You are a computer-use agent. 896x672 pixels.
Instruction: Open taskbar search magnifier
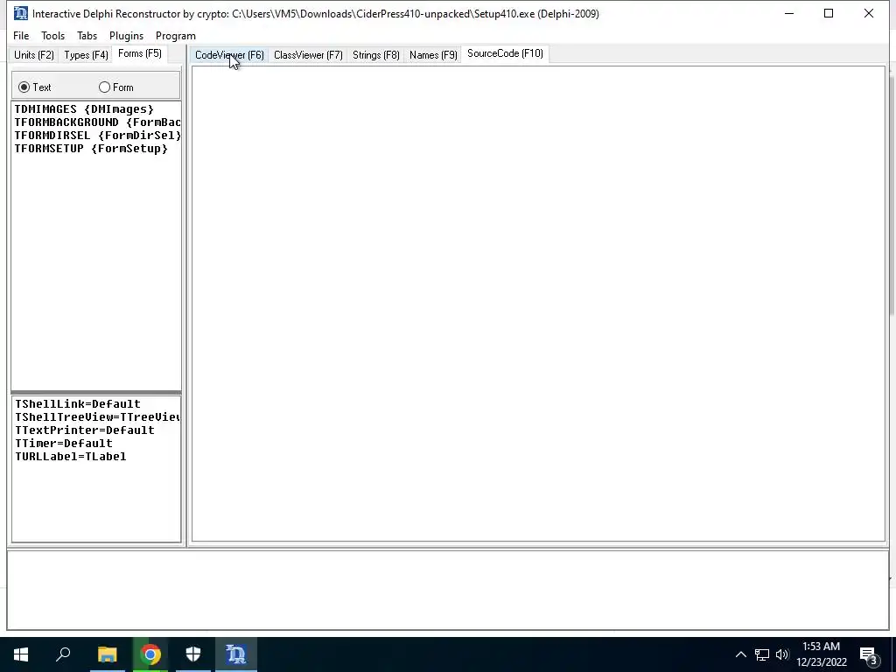pyautogui.click(x=63, y=654)
